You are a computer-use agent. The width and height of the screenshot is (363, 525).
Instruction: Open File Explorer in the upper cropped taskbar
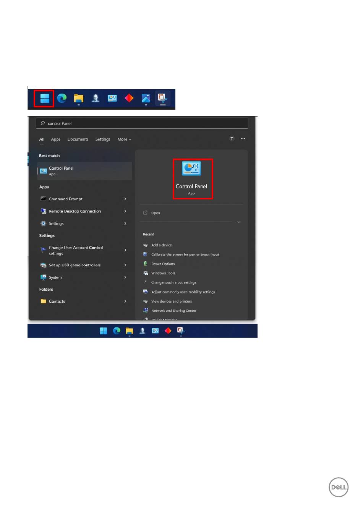coord(79,99)
